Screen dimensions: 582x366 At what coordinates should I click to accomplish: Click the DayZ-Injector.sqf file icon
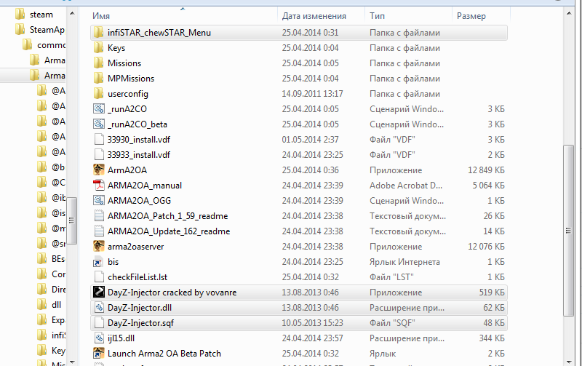tap(99, 322)
